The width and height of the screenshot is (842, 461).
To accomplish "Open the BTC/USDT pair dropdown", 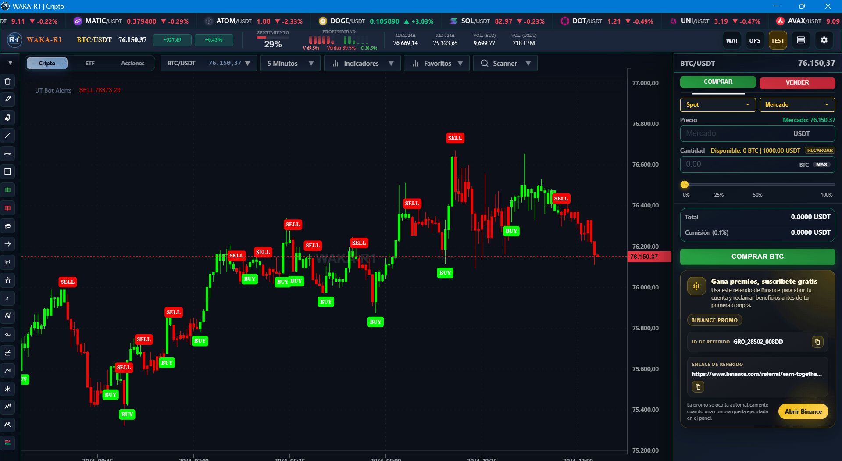I will (x=209, y=63).
